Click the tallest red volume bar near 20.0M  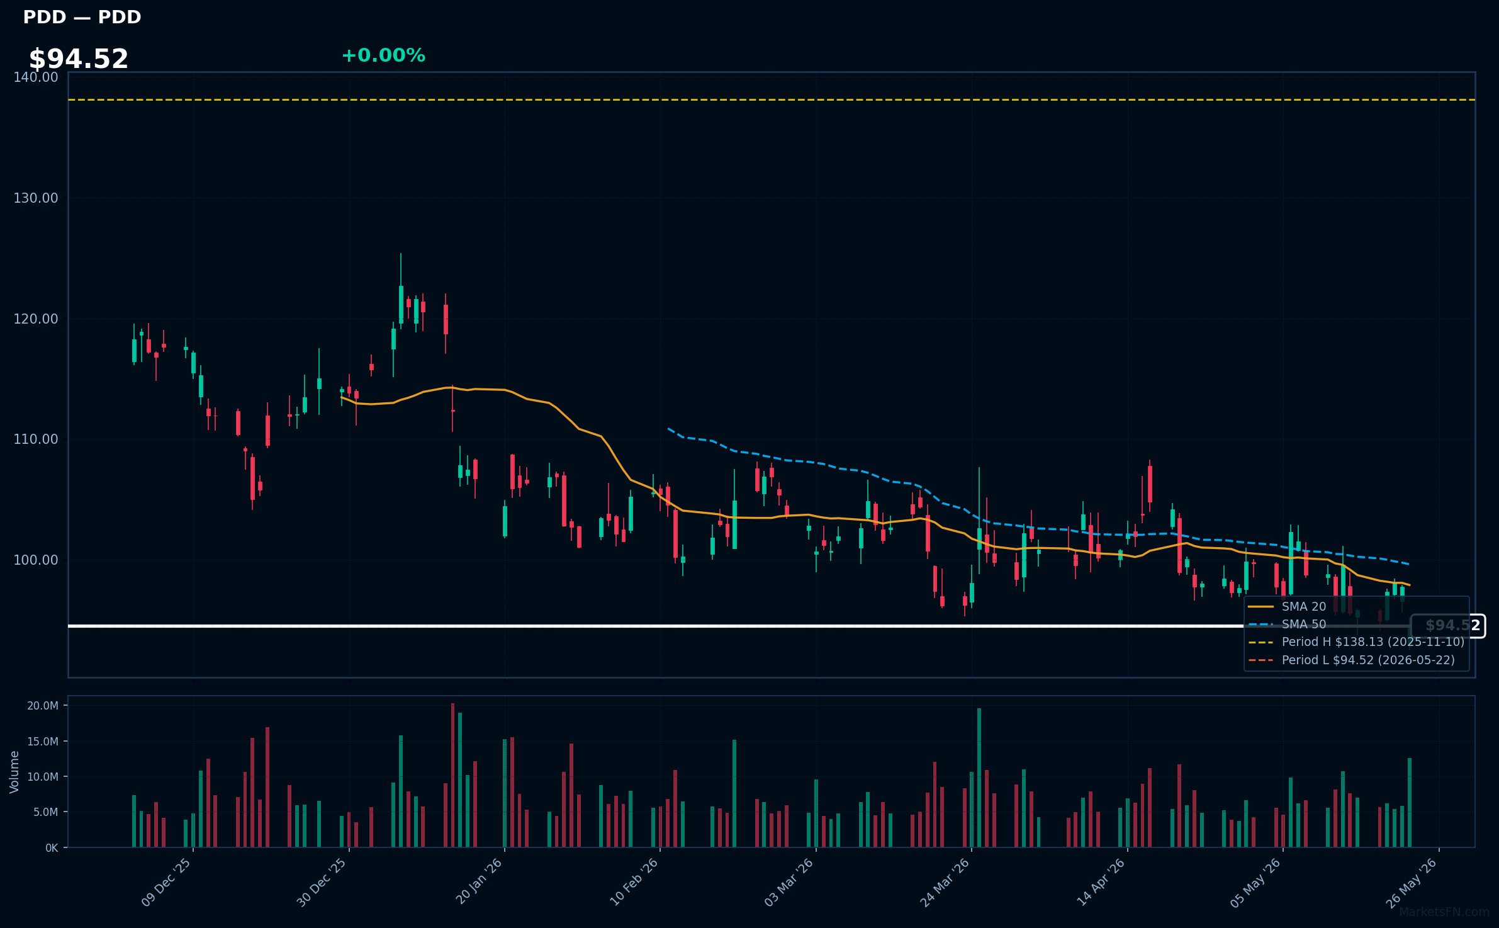click(452, 775)
